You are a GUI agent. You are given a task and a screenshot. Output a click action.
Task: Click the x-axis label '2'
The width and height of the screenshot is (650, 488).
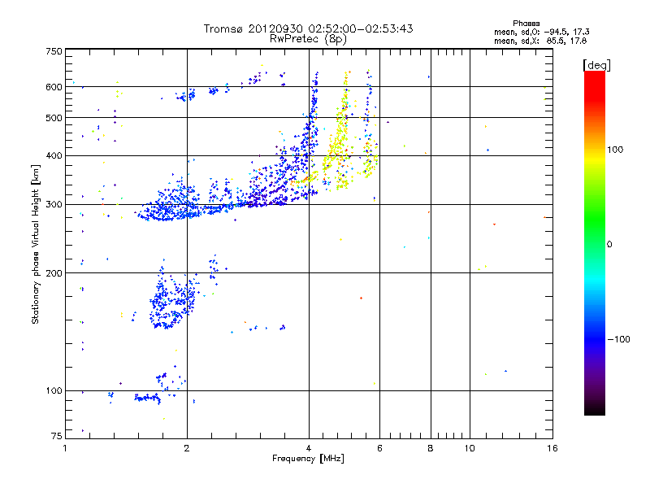[187, 448]
